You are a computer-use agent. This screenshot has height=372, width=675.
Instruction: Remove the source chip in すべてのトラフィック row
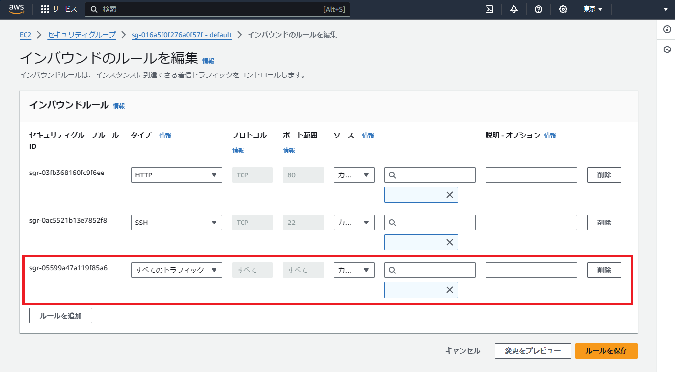tap(449, 290)
